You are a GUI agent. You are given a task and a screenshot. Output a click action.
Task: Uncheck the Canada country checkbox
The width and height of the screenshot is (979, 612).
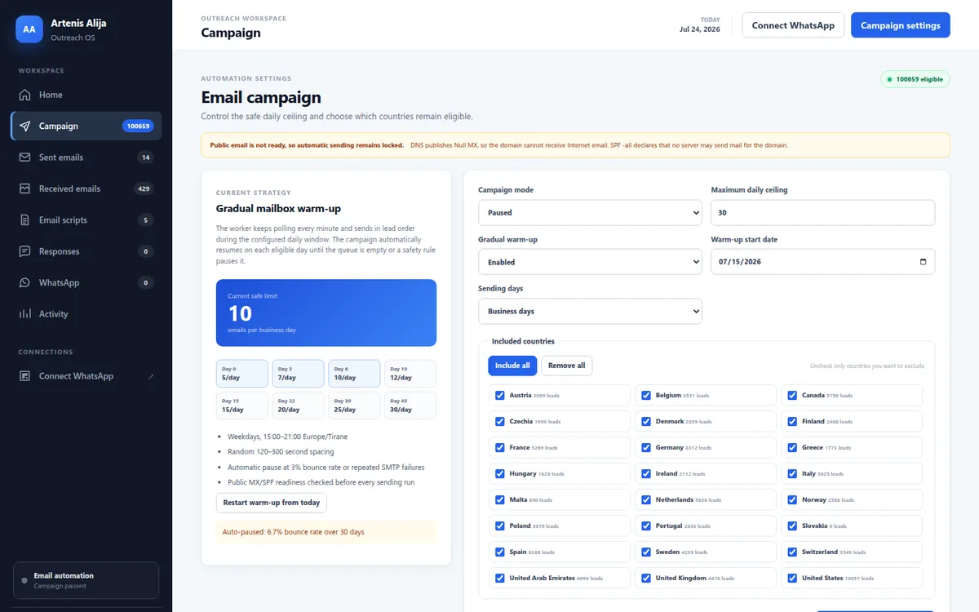792,395
